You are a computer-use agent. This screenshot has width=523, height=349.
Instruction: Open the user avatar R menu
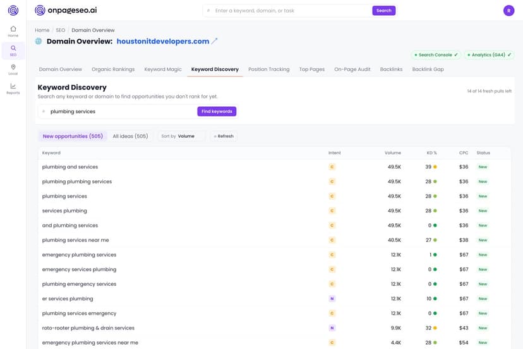(x=508, y=11)
